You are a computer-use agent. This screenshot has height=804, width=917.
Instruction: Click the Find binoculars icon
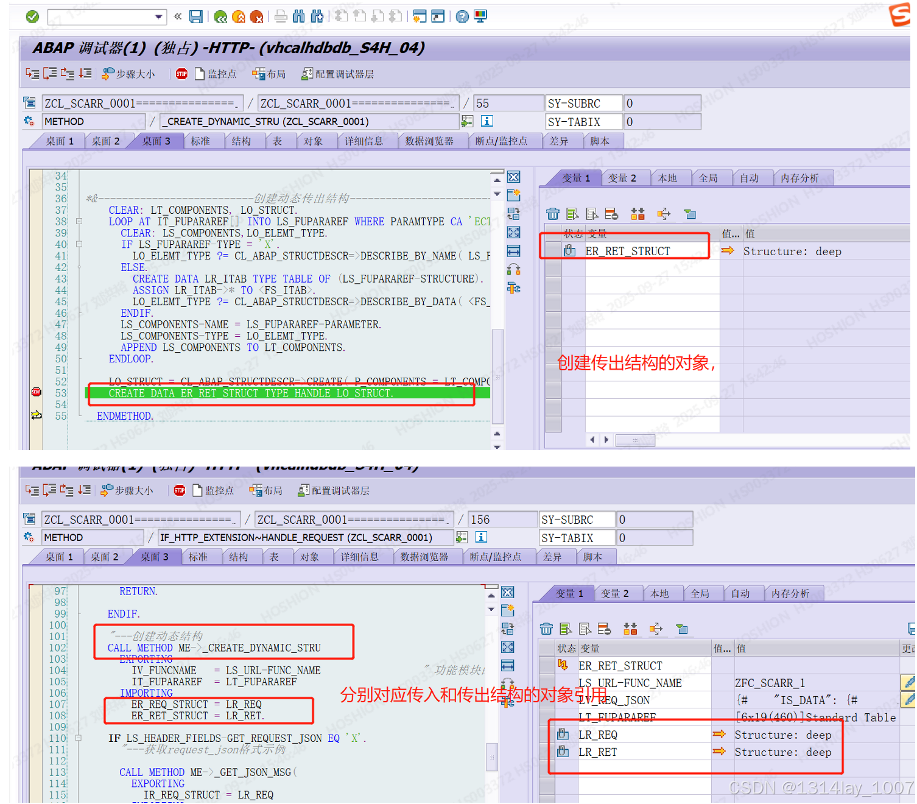[299, 16]
